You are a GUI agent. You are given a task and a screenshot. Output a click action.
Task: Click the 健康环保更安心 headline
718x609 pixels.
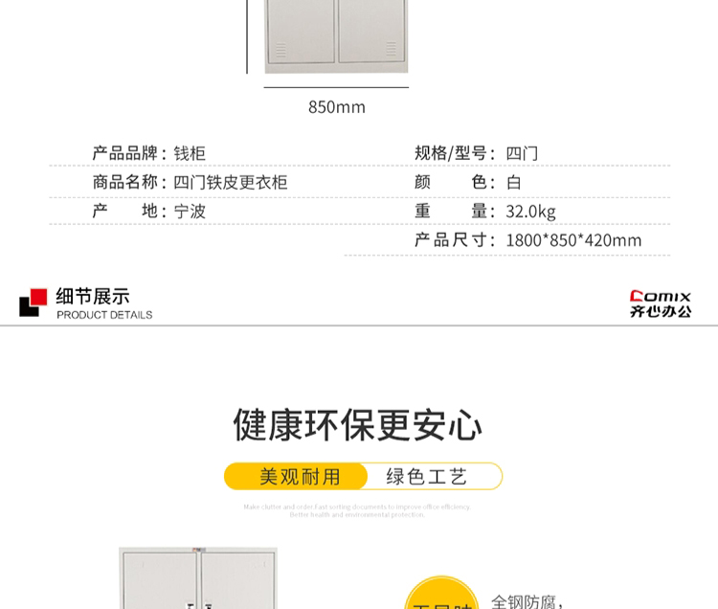358,426
